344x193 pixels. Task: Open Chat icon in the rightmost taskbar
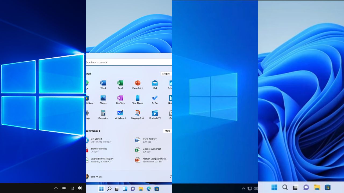coord(306,187)
